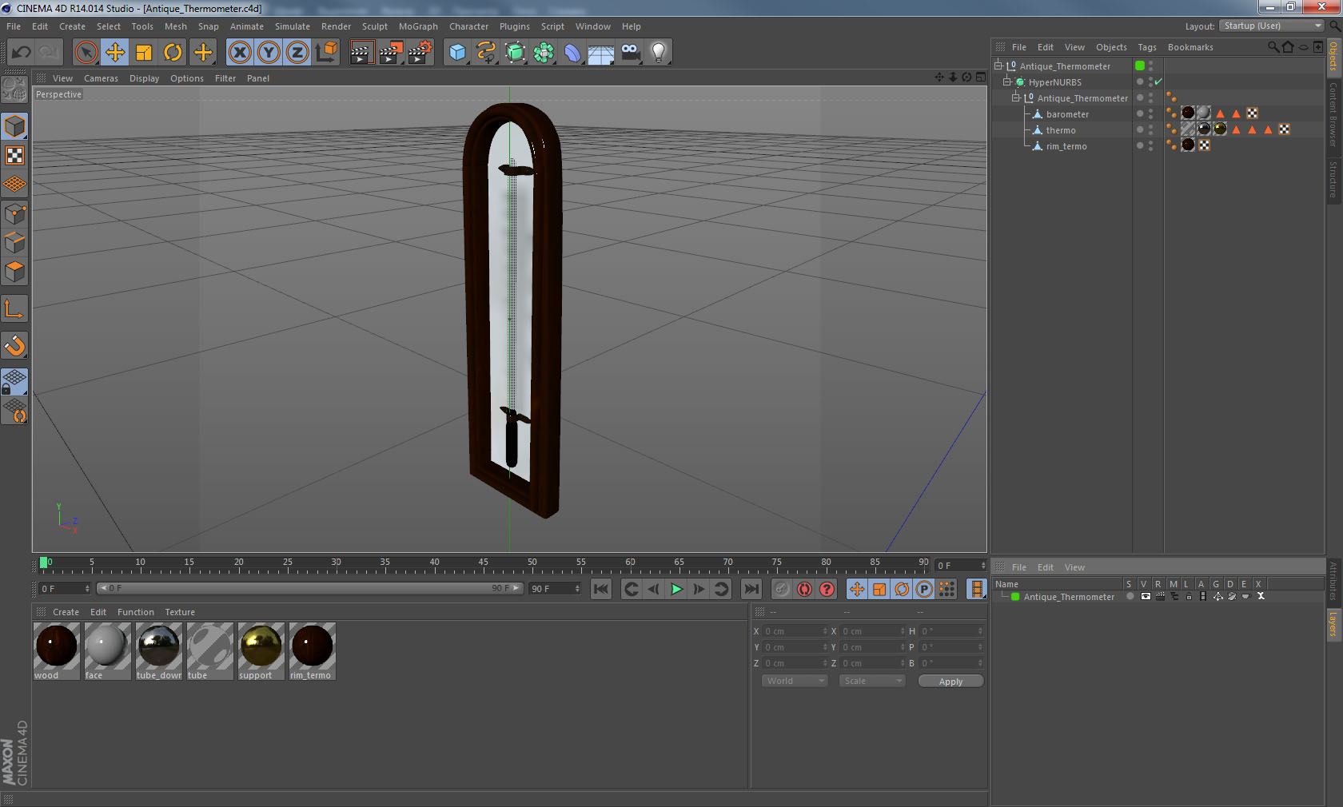Open the Scale mode dropdown
Viewport: 1343px width, 807px height.
tap(871, 681)
